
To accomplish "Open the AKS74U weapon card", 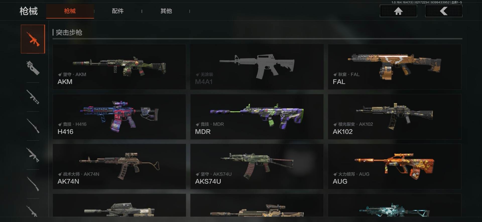I will click(257, 166).
